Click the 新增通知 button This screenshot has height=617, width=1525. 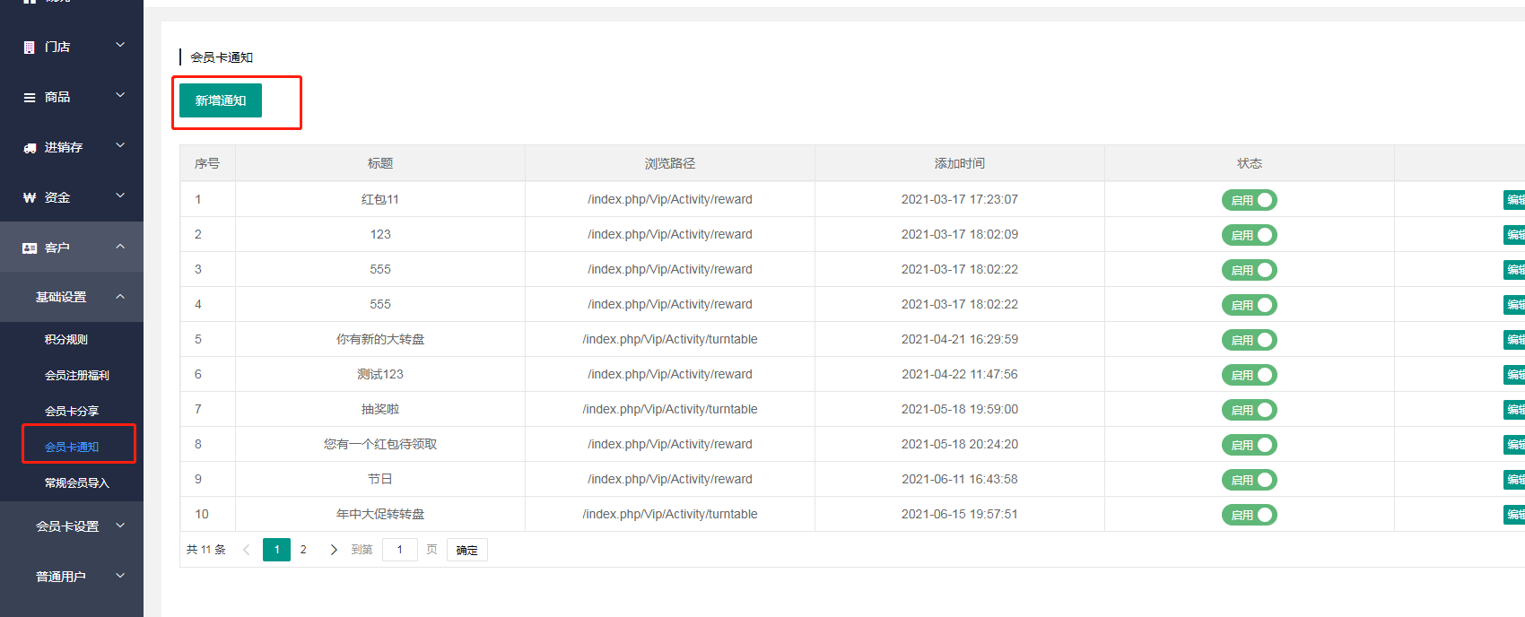[x=221, y=100]
